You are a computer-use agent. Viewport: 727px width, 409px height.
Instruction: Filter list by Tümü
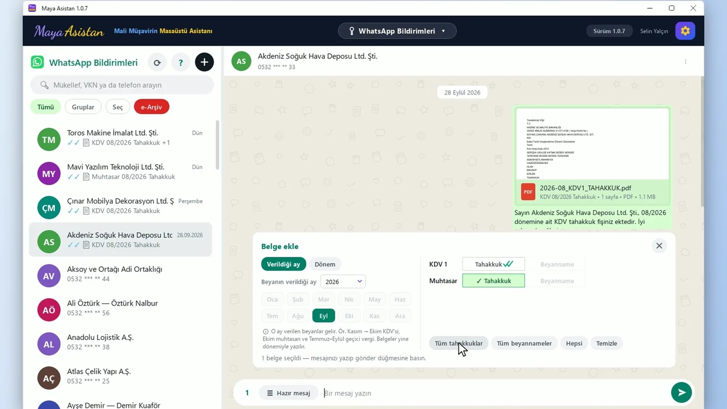(45, 107)
